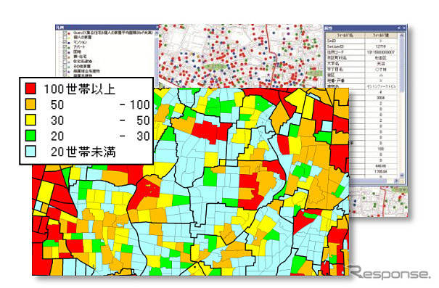Toggle the マンション layer checkbox
The height and width of the screenshot is (288, 439).
65,42
